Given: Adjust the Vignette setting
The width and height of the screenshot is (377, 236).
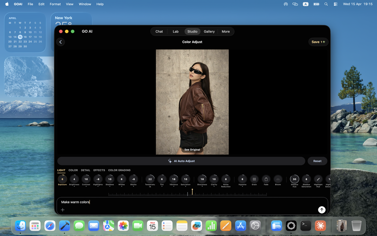Looking at the screenshot, I should click(242, 179).
